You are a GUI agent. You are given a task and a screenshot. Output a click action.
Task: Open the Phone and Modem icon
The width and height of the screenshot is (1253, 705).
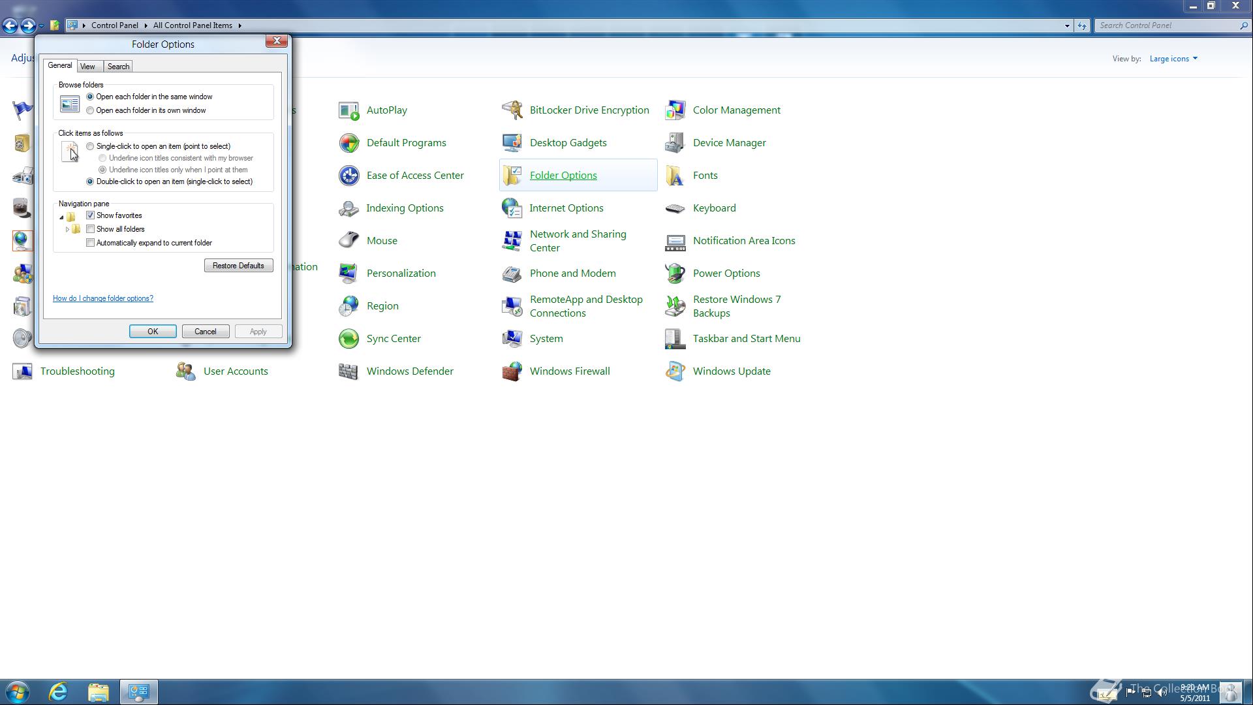click(x=512, y=274)
